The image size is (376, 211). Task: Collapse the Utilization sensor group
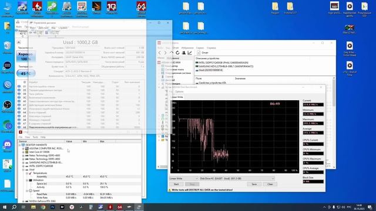pos(27,180)
